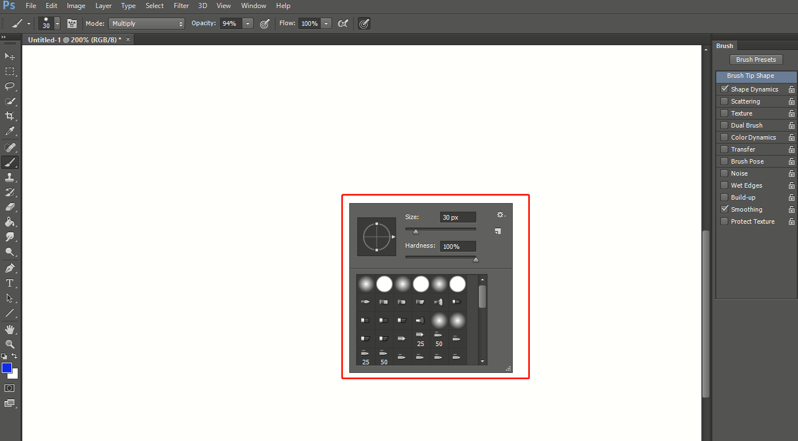Image resolution: width=798 pixels, height=441 pixels.
Task: Enable the Dual Brush checkbox
Action: click(724, 125)
